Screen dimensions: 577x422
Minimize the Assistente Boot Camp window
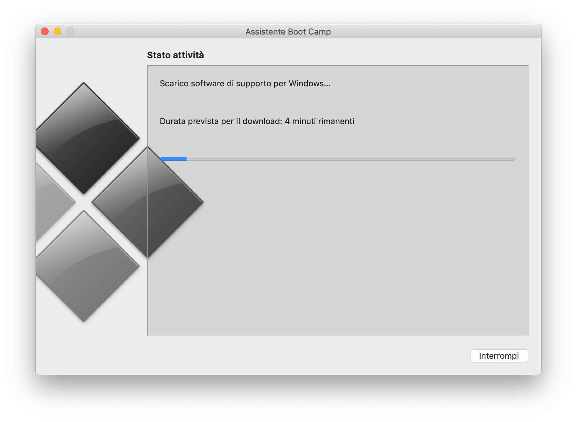point(58,31)
